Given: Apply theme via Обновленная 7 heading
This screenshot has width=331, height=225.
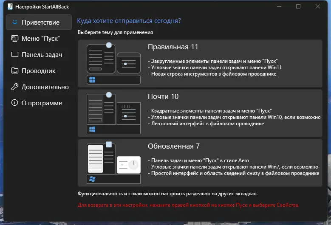Looking at the screenshot, I should point(173,146).
